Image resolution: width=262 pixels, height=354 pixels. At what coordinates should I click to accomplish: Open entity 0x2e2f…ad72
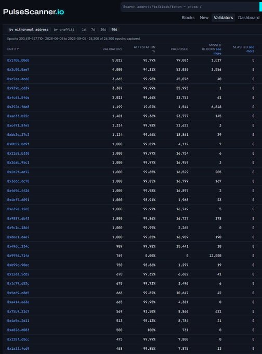18,172
